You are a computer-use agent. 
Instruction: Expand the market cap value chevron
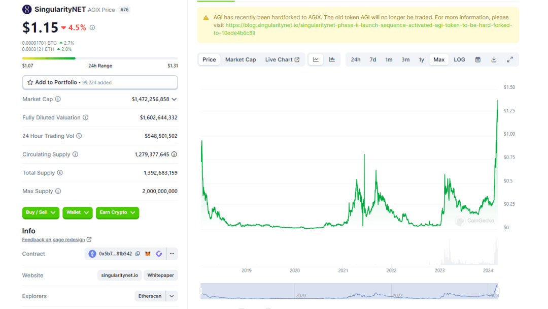pyautogui.click(x=174, y=99)
